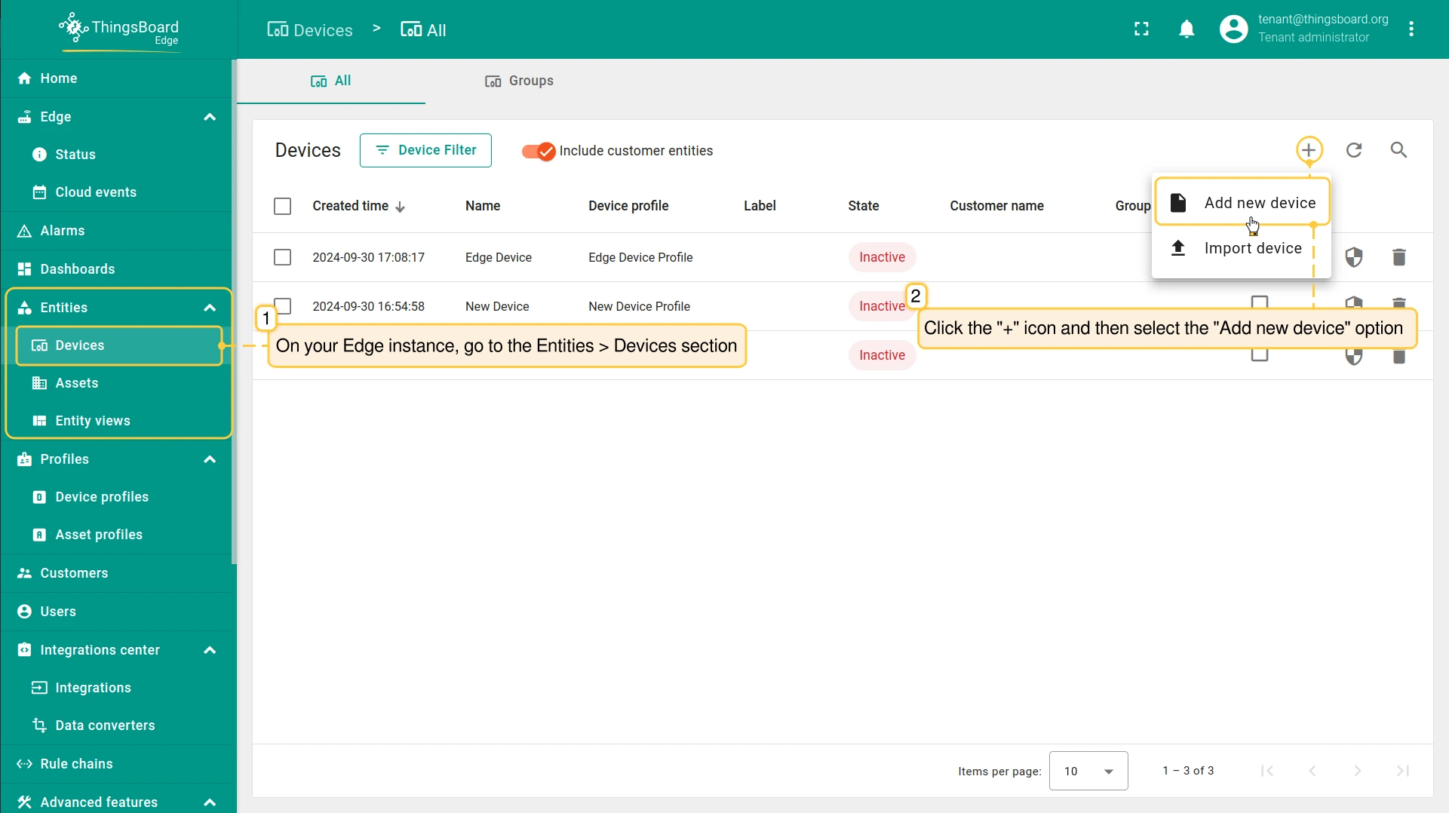Viewport: 1449px width, 813px height.
Task: Open the device search icon
Action: click(1398, 150)
